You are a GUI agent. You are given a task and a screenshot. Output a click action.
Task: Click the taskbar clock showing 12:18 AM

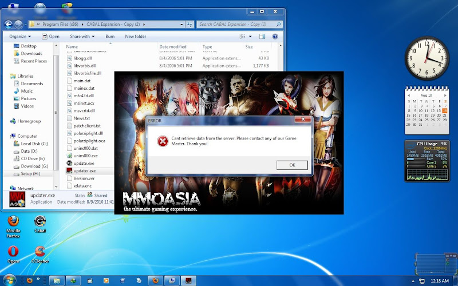pyautogui.click(x=439, y=280)
